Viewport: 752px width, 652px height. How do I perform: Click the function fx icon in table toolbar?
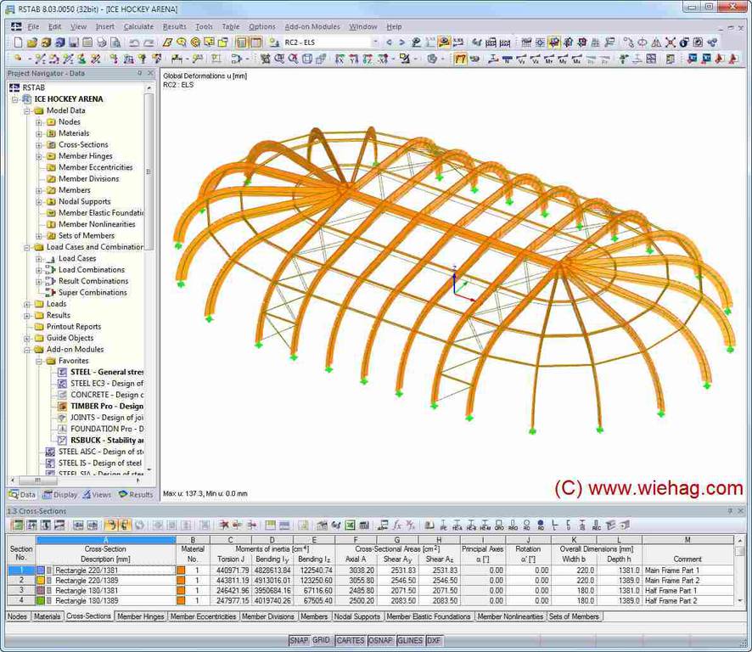tap(396, 526)
